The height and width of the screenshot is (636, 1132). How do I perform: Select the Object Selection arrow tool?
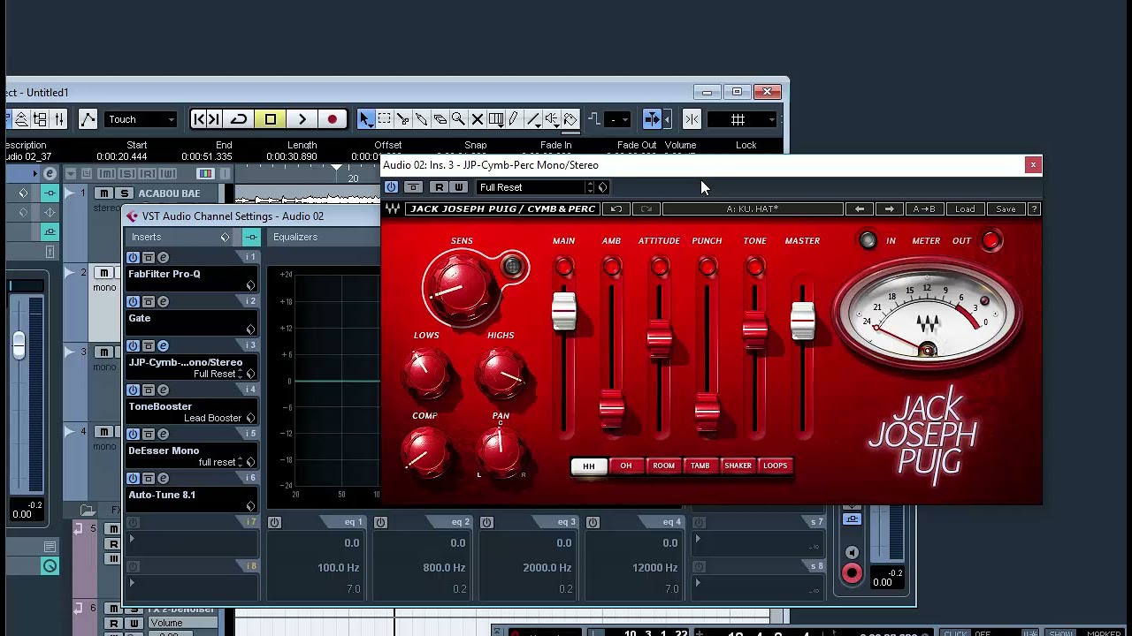pyautogui.click(x=365, y=119)
